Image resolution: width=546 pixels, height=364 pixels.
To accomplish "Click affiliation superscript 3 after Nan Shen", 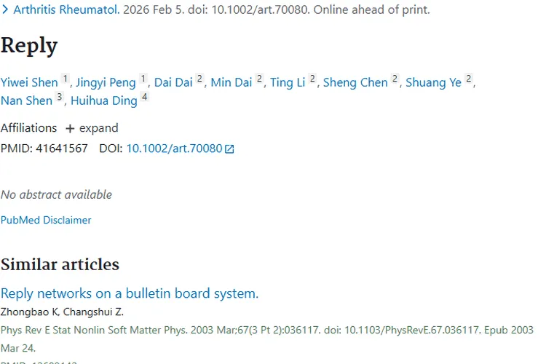I will pos(60,98).
